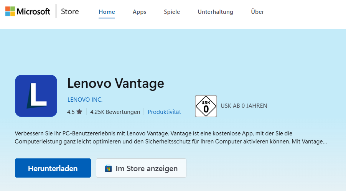Open the 4.25K Bewertungen reviews

point(115,112)
